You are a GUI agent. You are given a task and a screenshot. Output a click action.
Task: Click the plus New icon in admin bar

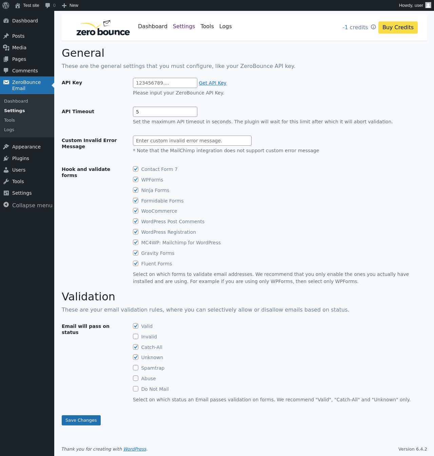[x=64, y=5]
